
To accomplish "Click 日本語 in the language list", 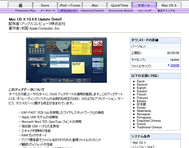I will pos(141,104).
